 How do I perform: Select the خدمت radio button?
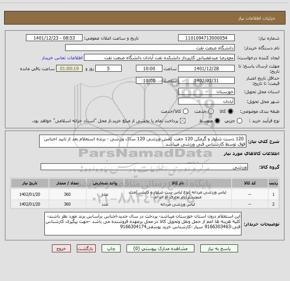tap(211, 111)
